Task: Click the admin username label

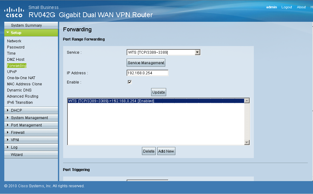Action: tap(272, 7)
